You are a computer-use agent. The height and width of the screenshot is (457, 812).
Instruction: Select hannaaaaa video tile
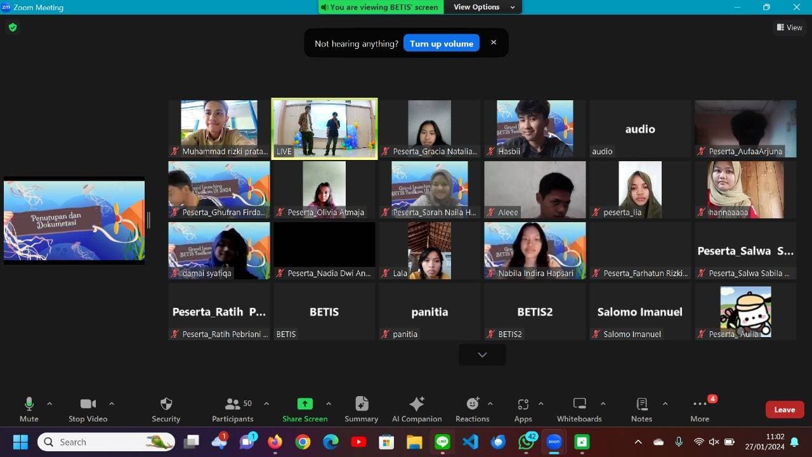(745, 189)
